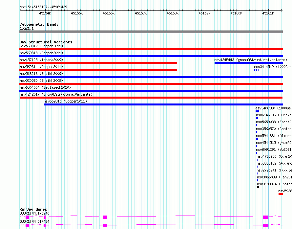Click the 45154k ruler tick label

(x=45, y=13)
